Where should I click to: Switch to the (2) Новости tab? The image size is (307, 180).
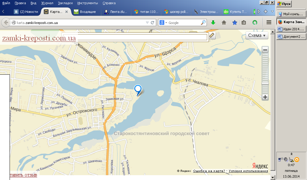coord(26,12)
